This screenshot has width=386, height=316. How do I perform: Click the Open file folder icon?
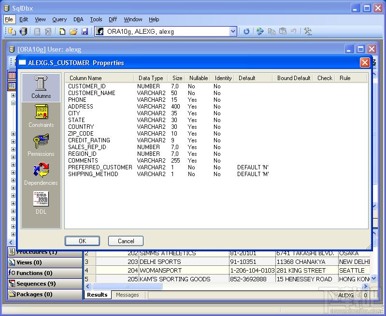pos(73,31)
